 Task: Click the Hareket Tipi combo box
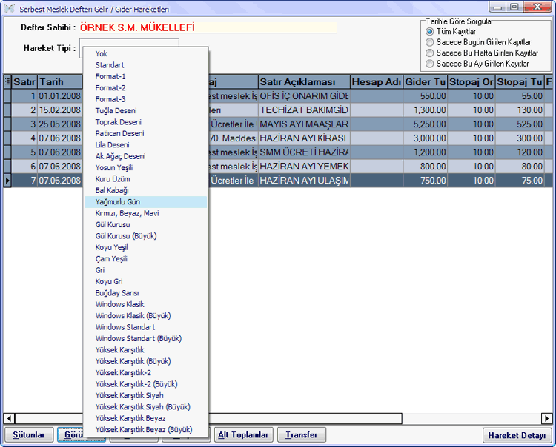point(129,42)
